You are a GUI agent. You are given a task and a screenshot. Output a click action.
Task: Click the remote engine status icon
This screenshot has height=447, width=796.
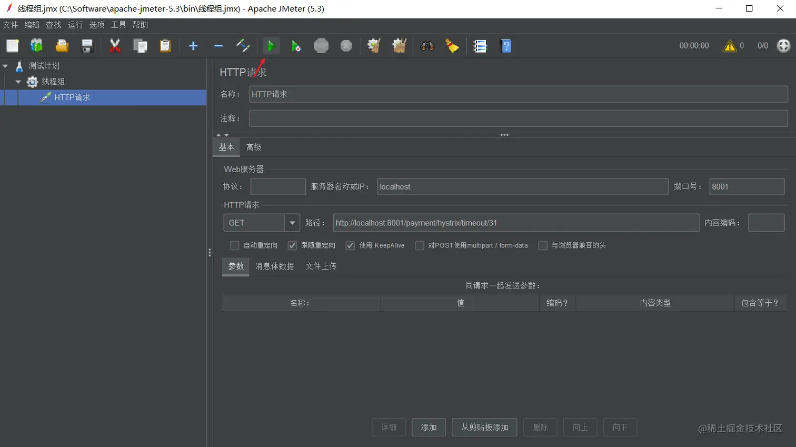pos(783,46)
